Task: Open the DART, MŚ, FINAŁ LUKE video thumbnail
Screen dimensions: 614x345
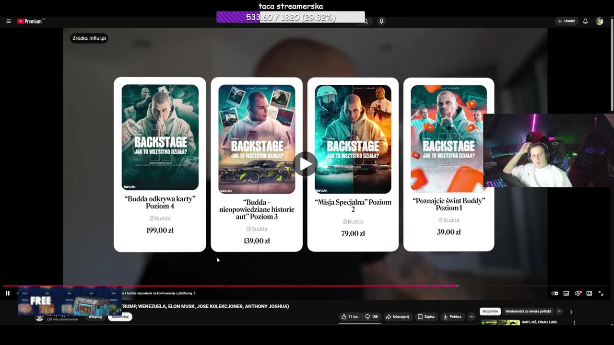Action: [x=500, y=322]
